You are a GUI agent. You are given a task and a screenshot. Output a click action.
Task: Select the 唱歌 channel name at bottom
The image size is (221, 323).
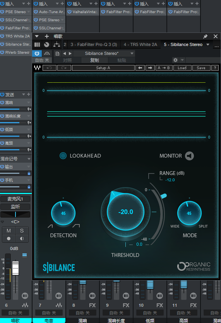click(x=15, y=321)
